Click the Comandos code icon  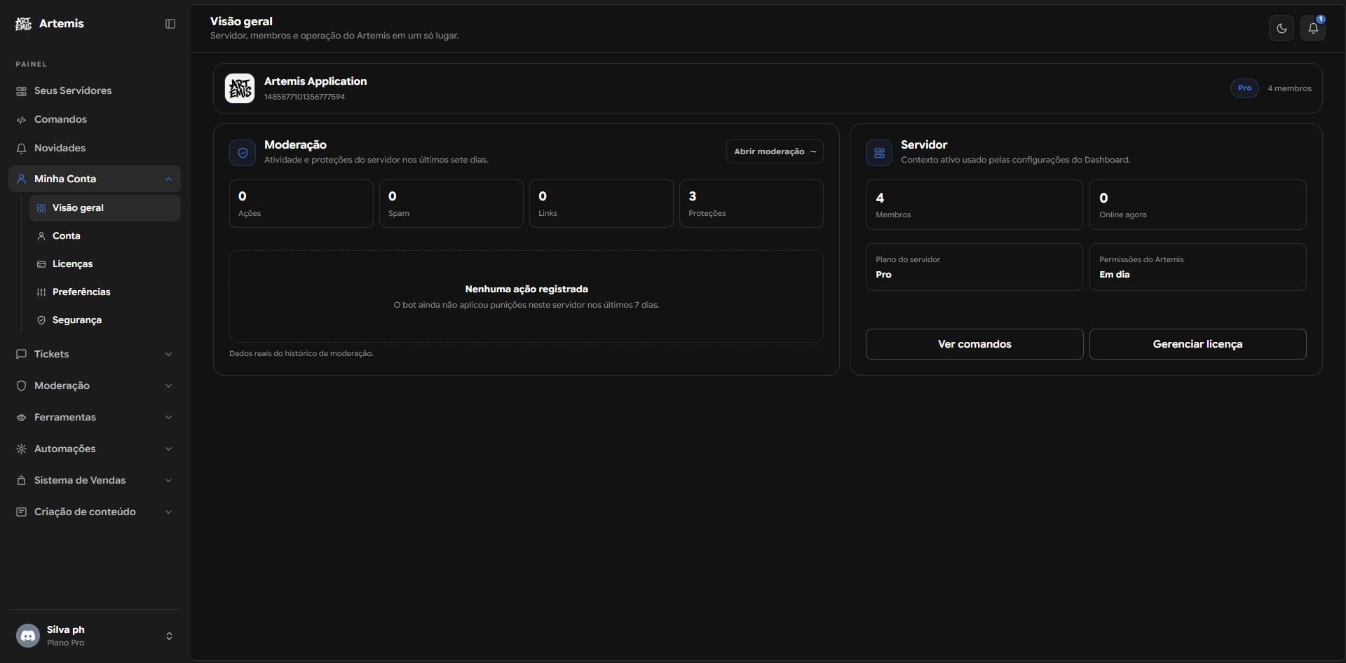pyautogui.click(x=22, y=120)
